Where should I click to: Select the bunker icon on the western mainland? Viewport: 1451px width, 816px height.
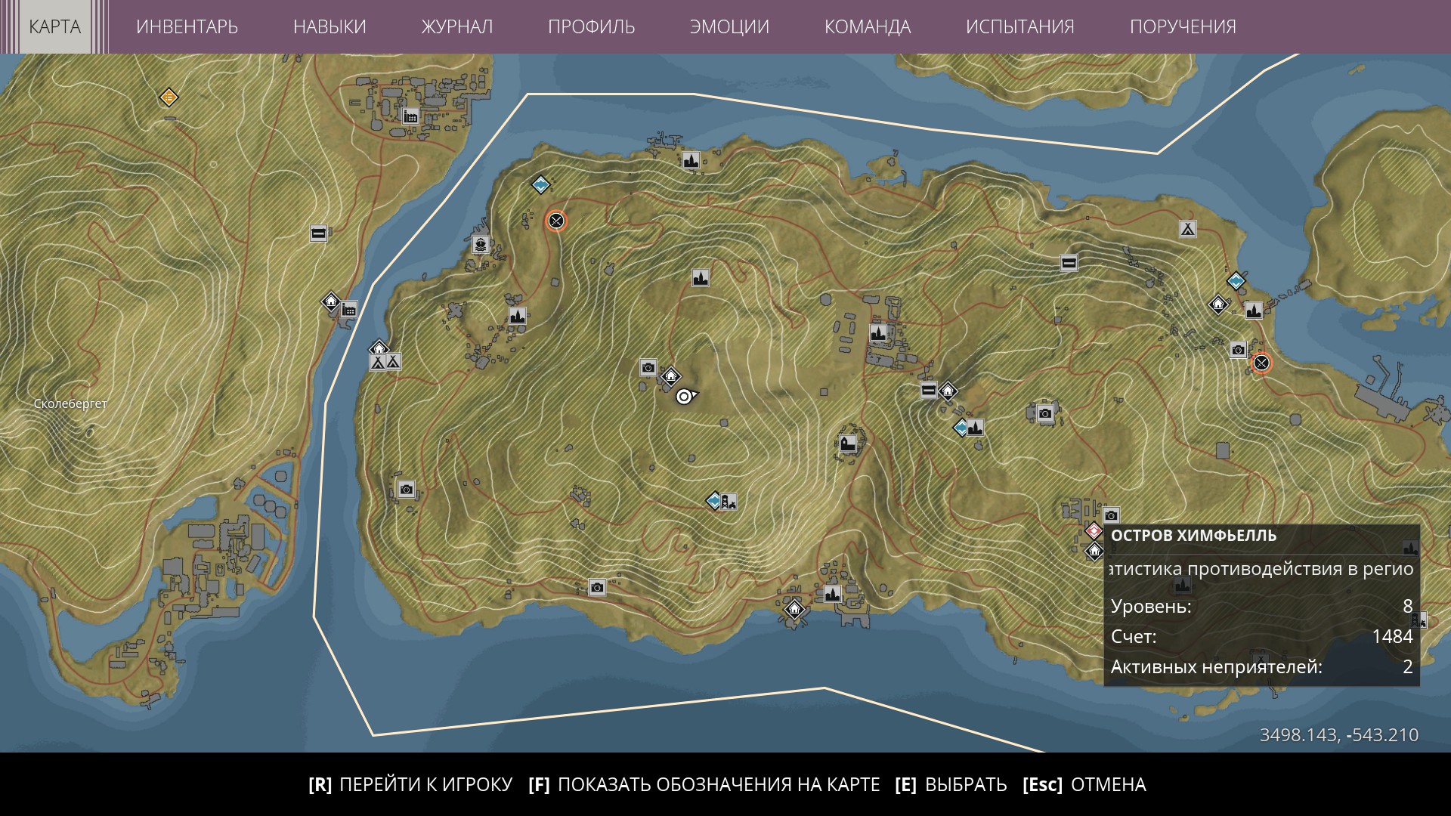tap(318, 233)
